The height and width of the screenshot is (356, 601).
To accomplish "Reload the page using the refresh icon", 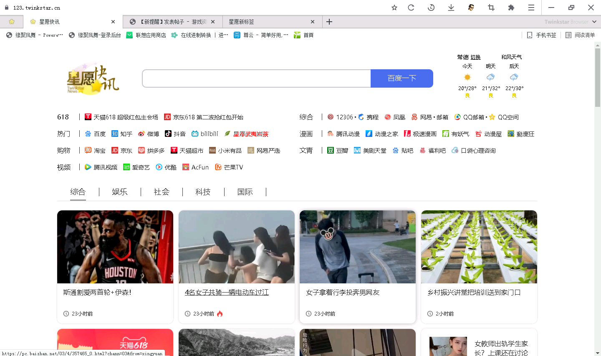I will (411, 8).
